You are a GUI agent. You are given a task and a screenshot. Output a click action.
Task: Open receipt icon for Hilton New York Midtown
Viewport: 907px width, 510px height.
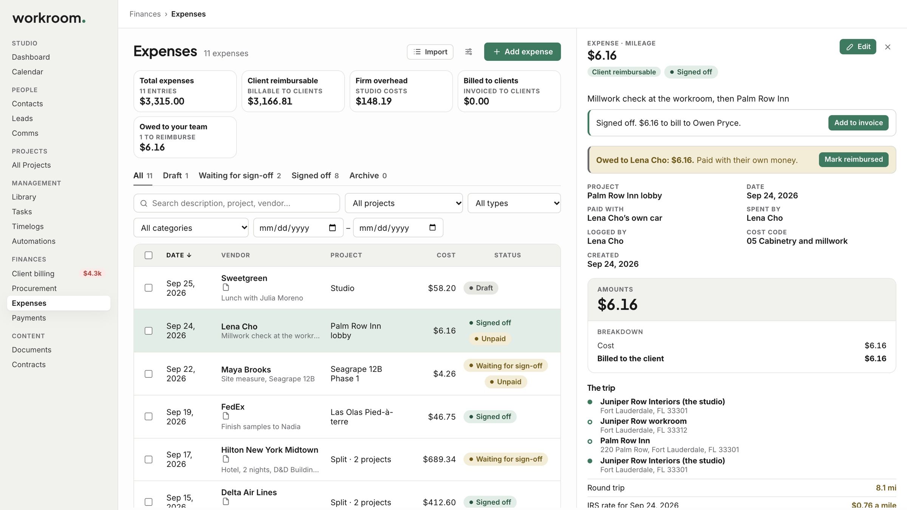(x=226, y=459)
